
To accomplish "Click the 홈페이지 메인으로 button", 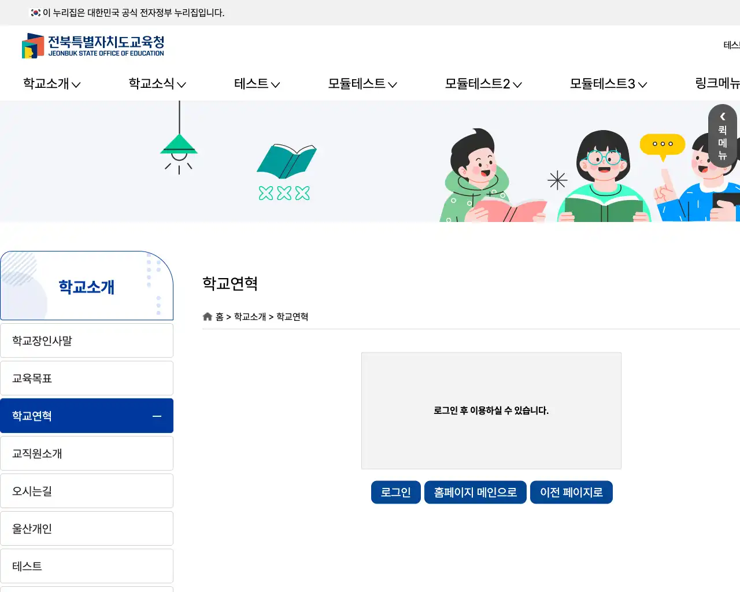I will pos(475,493).
